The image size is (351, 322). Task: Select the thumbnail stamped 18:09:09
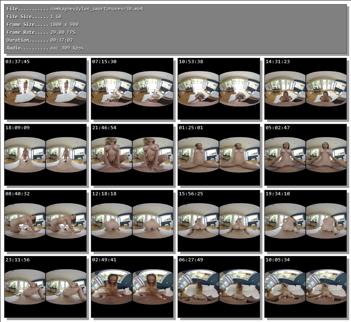point(45,155)
